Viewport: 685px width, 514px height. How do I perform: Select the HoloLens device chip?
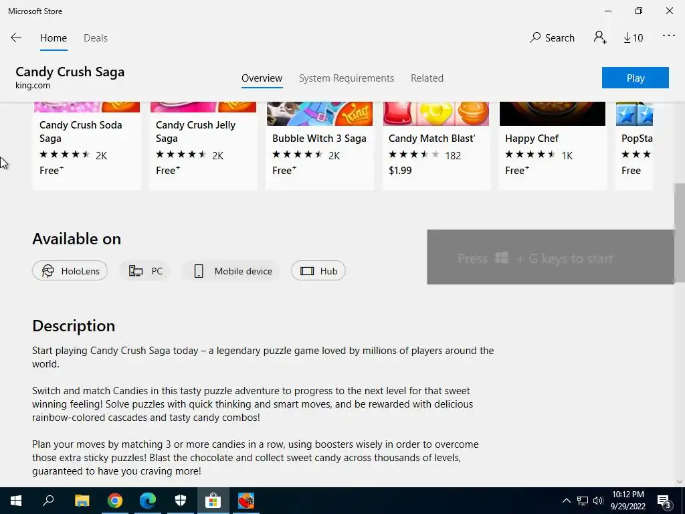tap(70, 271)
